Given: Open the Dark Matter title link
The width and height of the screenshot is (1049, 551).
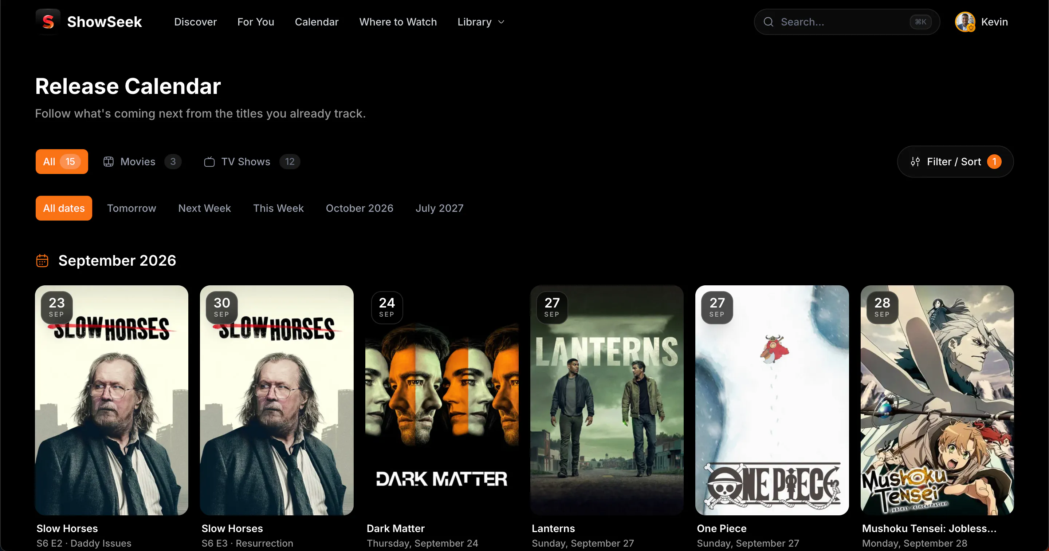Looking at the screenshot, I should point(396,528).
